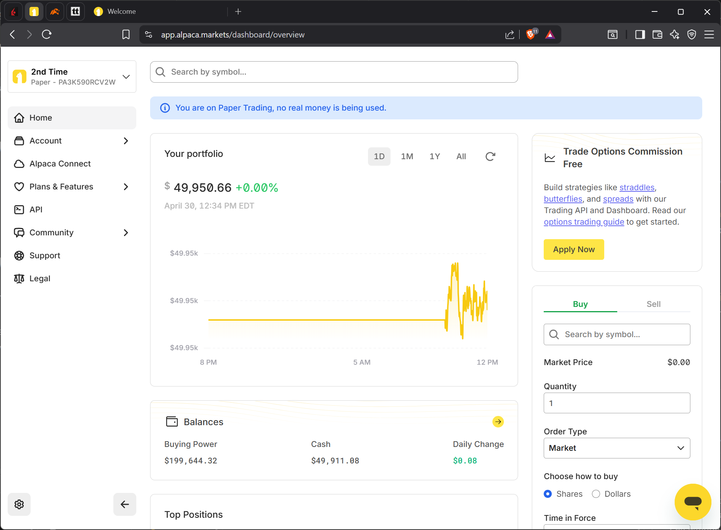Image resolution: width=721 pixels, height=530 pixels.
Task: Open the Brave Wallet icon
Action: tap(657, 35)
